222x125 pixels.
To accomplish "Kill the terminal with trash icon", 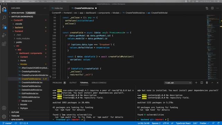I will coord(207,83).
